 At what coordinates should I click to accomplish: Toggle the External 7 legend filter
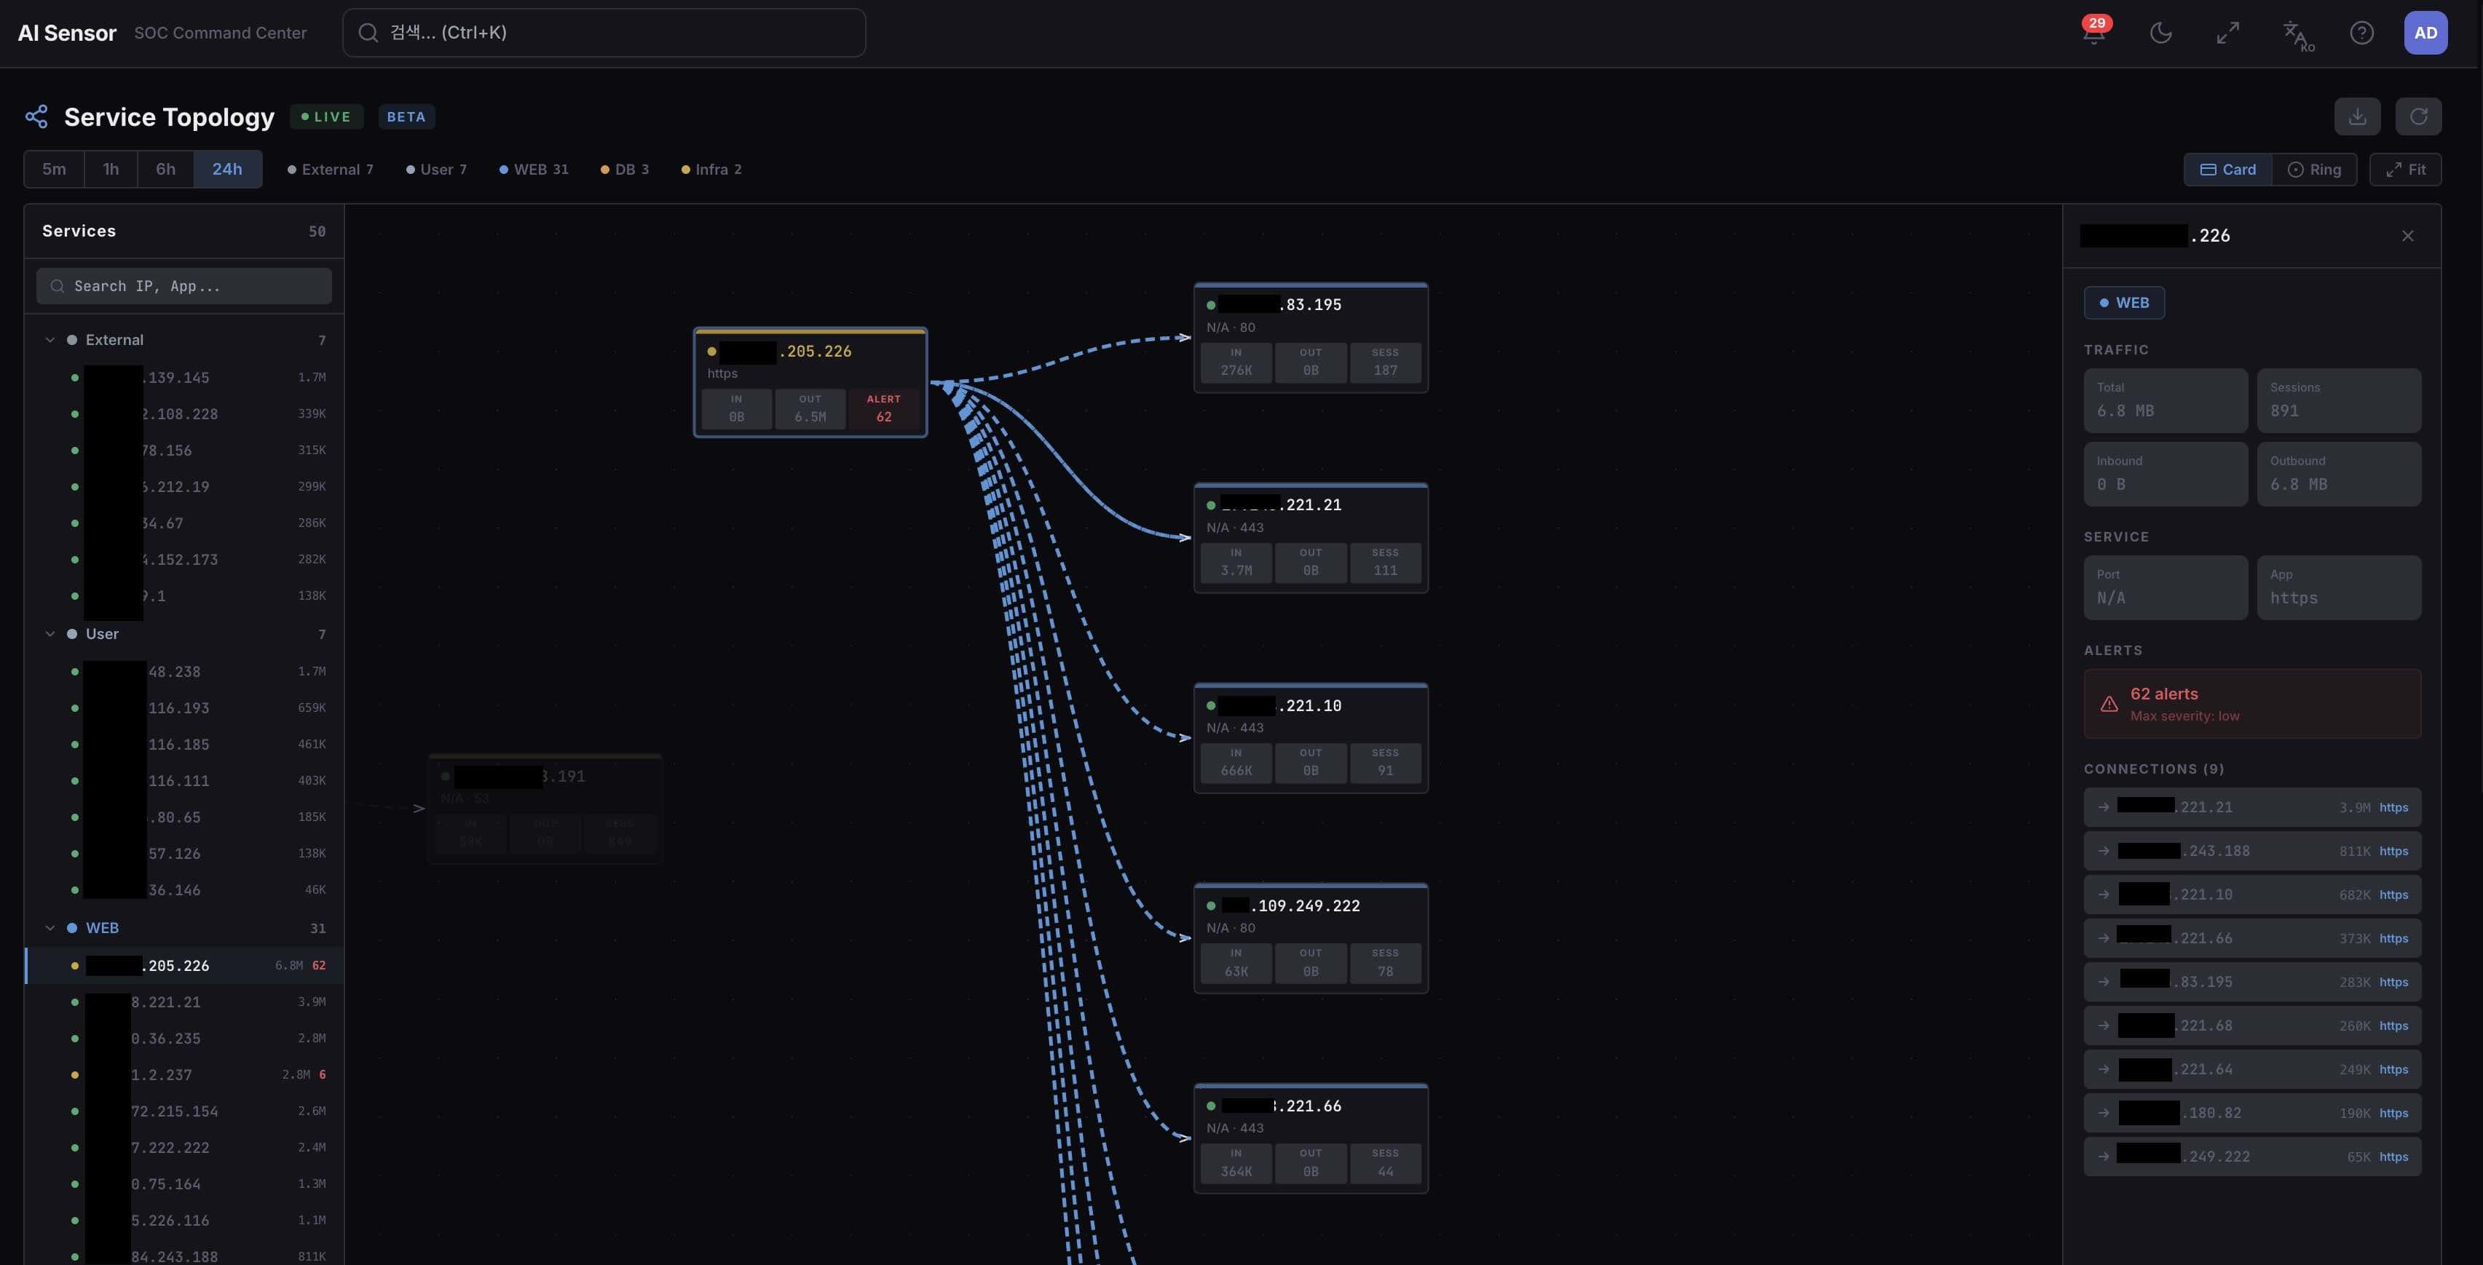click(330, 170)
